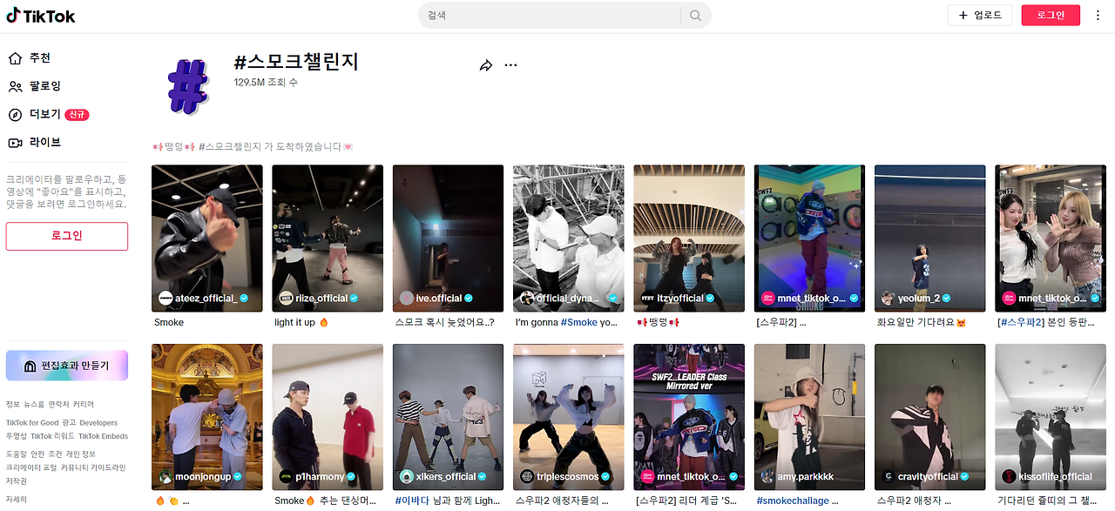Image resolution: width=1115 pixels, height=511 pixels.
Task: Click the 편집효과 만들기 button
Action: (67, 366)
